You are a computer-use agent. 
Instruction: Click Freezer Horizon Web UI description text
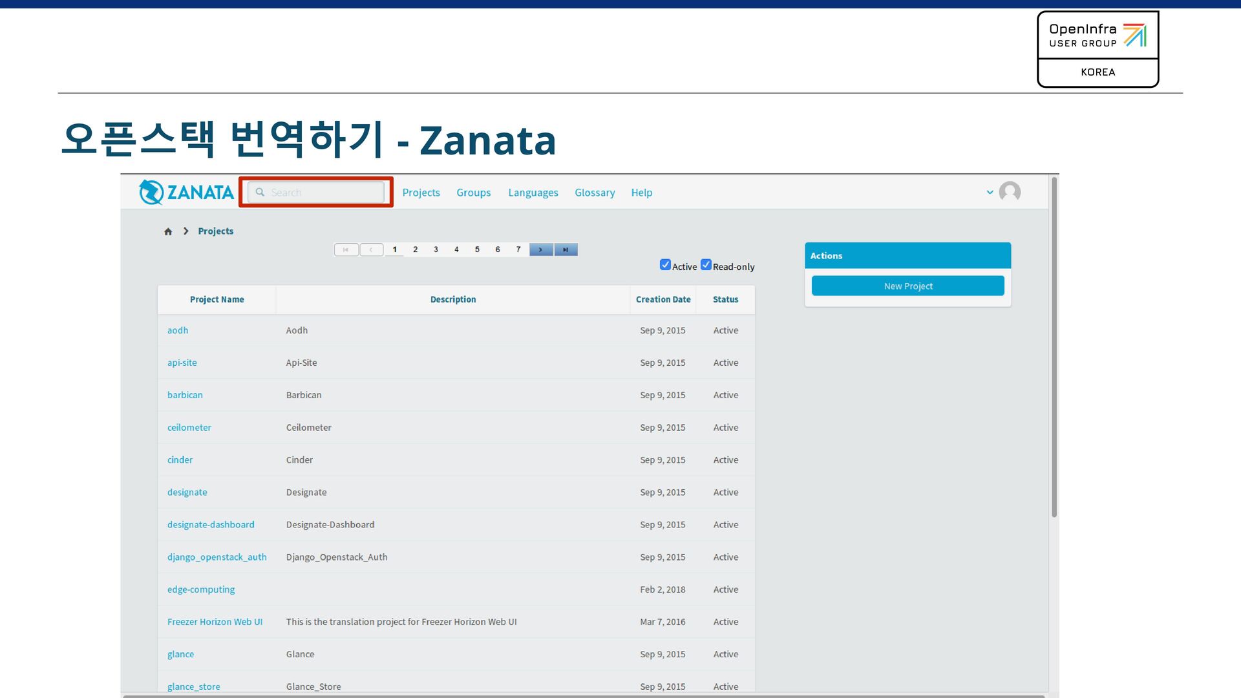pos(401,622)
